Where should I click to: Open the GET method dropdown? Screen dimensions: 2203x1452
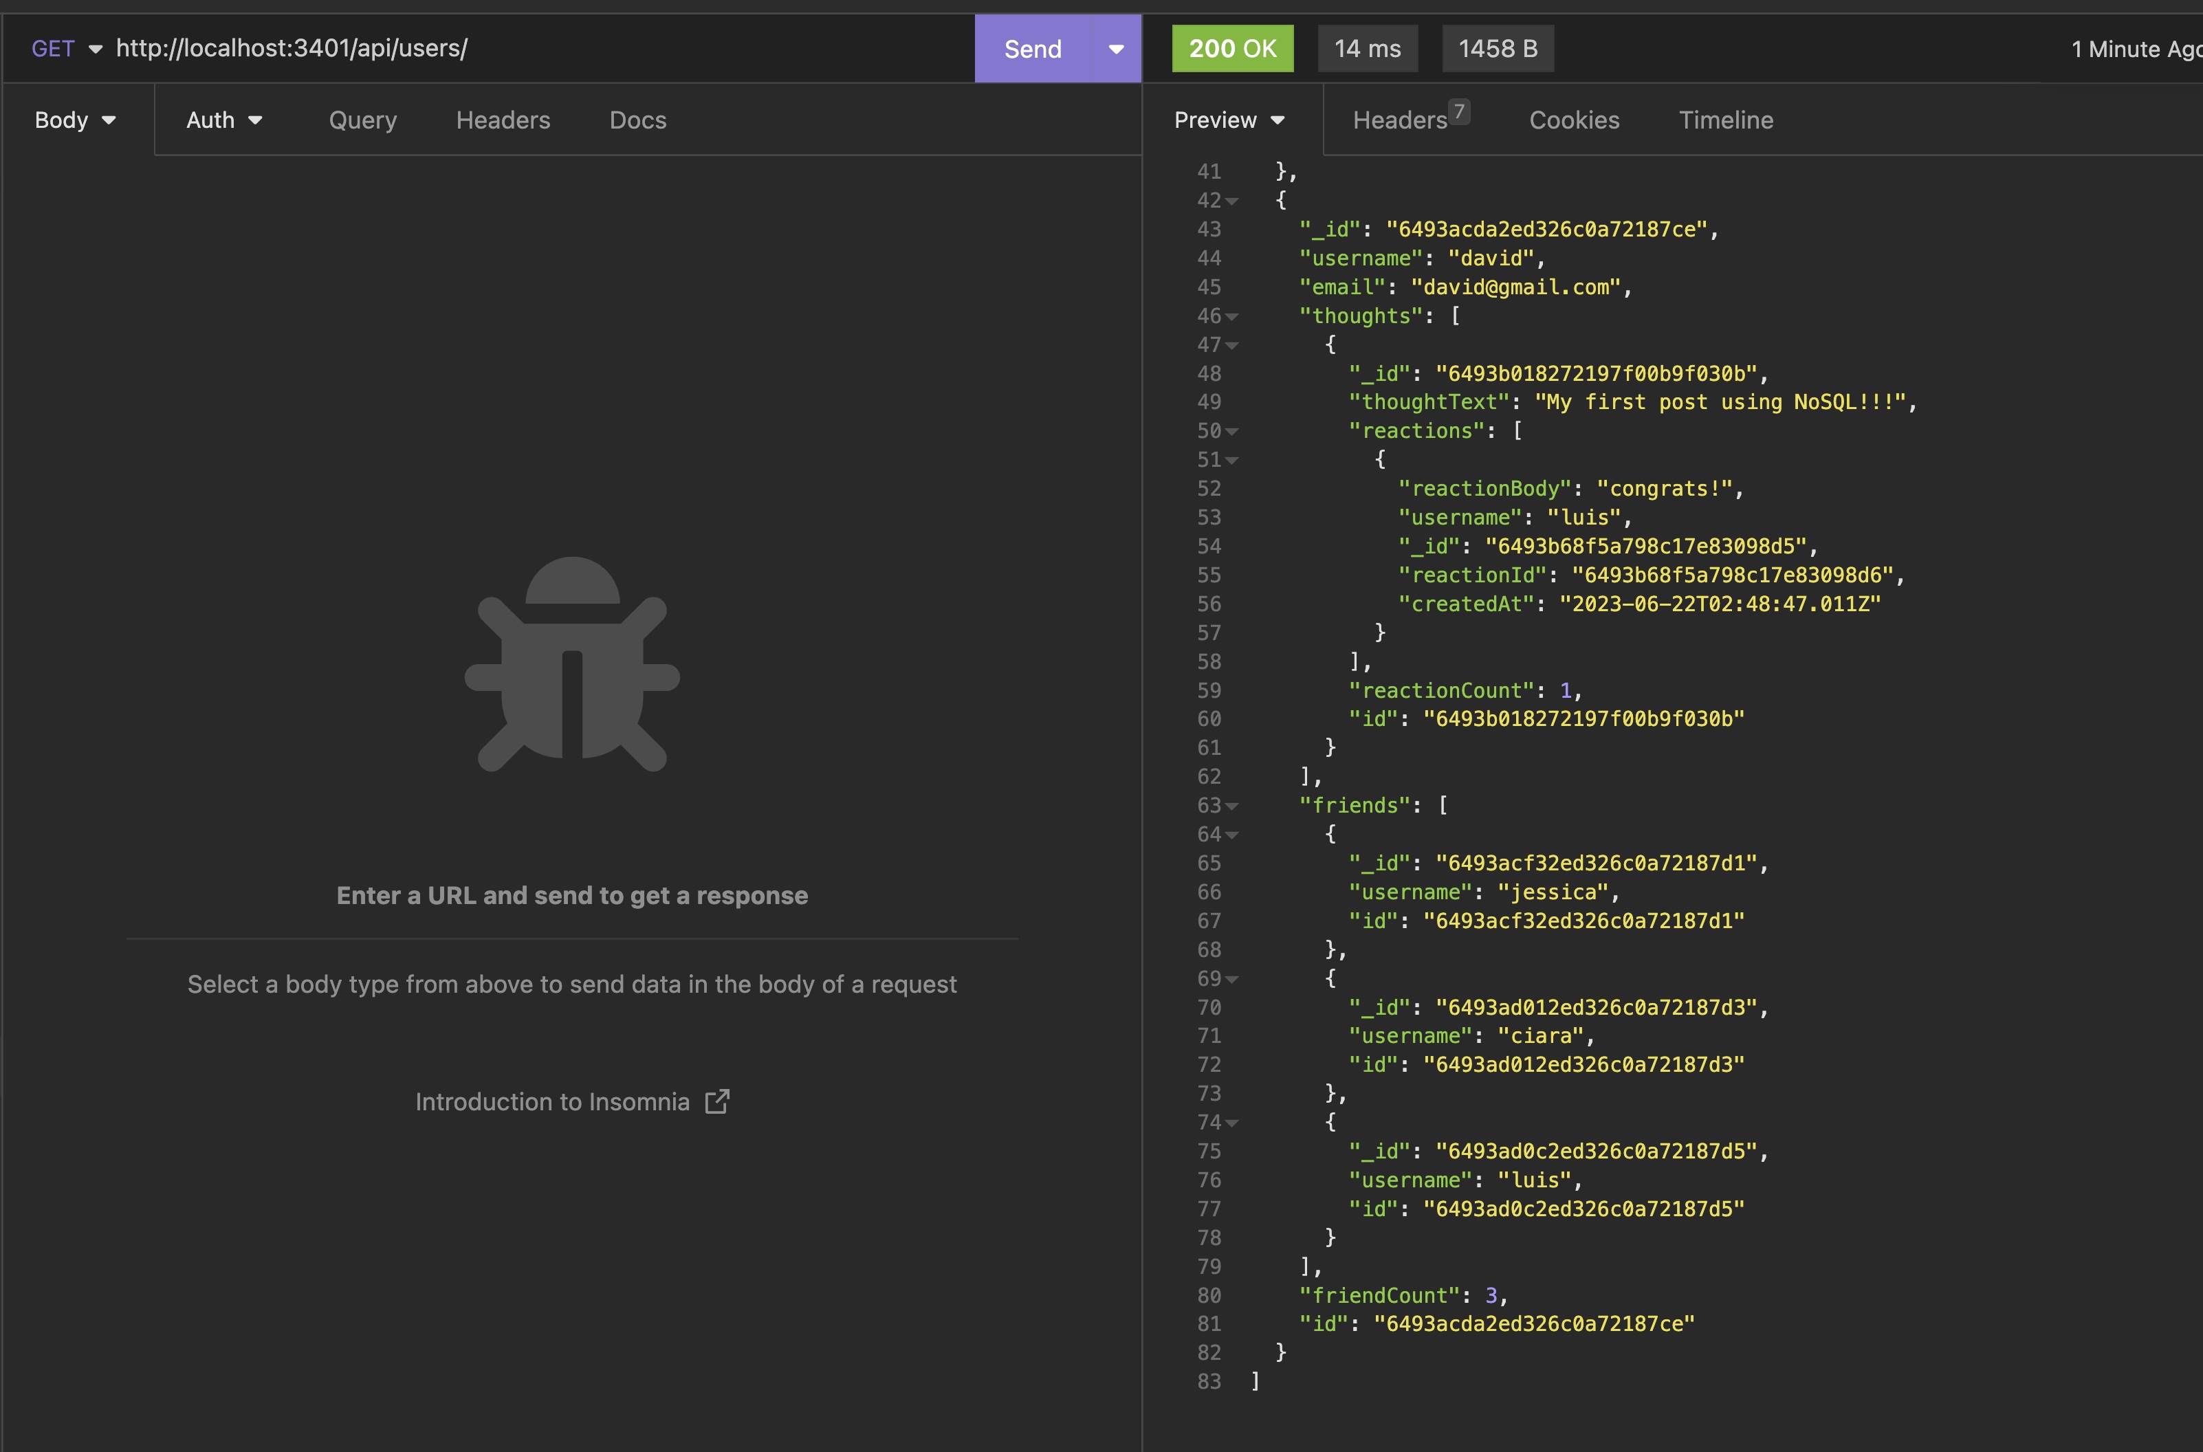[67, 49]
